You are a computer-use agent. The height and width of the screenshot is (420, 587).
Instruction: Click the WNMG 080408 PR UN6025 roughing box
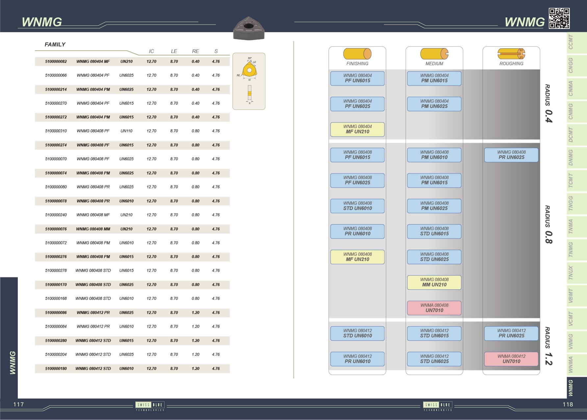[511, 155]
